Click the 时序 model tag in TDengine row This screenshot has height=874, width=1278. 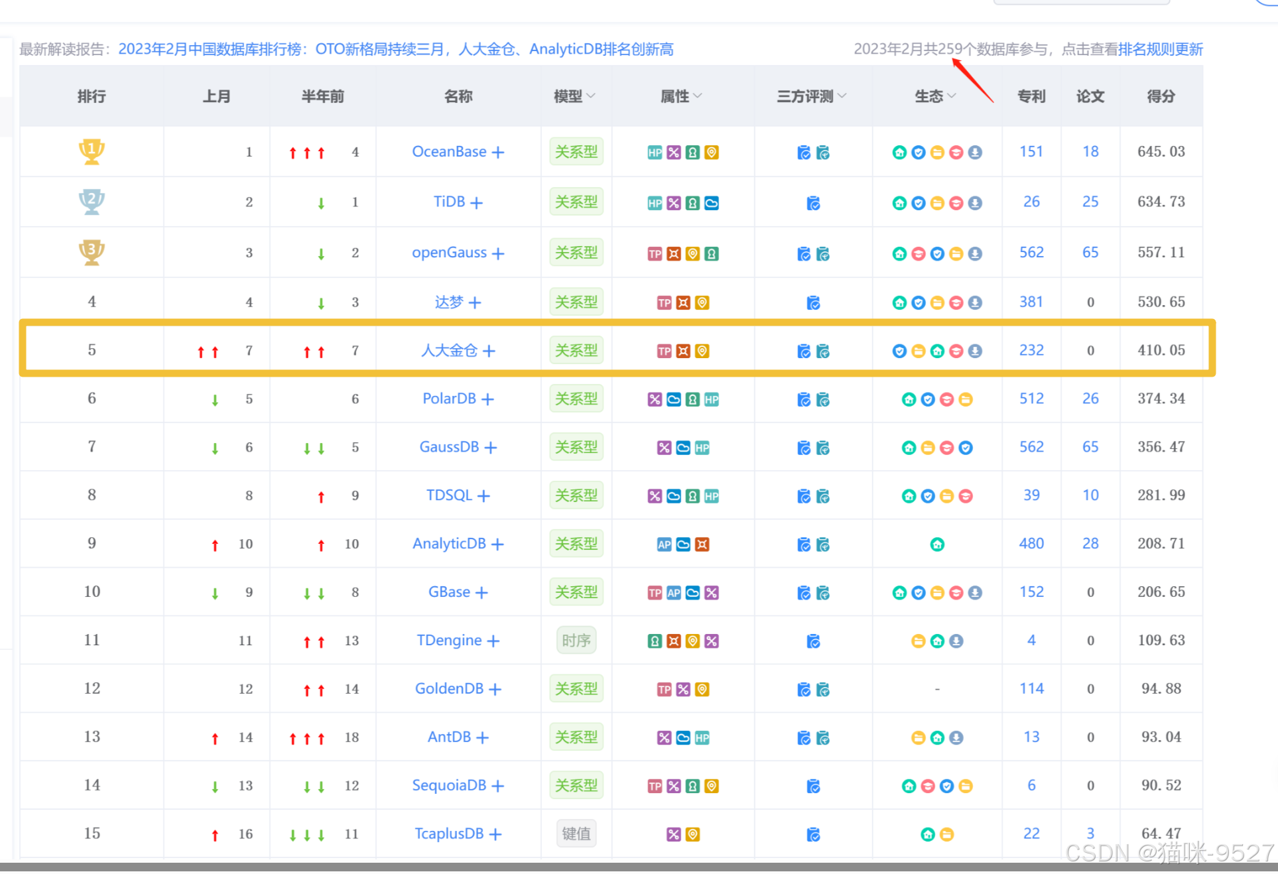pyautogui.click(x=576, y=641)
